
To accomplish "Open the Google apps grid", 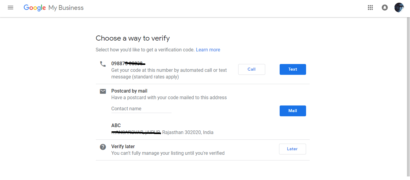I will [x=370, y=8].
